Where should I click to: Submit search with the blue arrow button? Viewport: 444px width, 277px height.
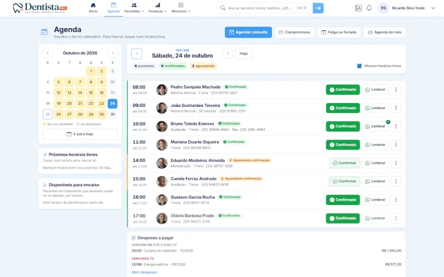pos(318,8)
